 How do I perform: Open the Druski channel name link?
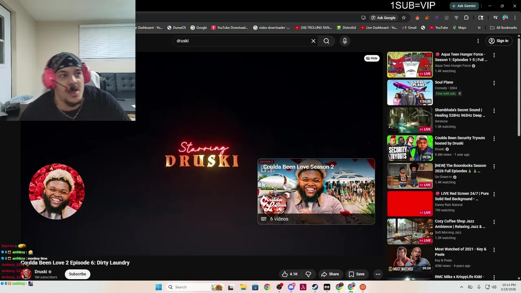40,271
